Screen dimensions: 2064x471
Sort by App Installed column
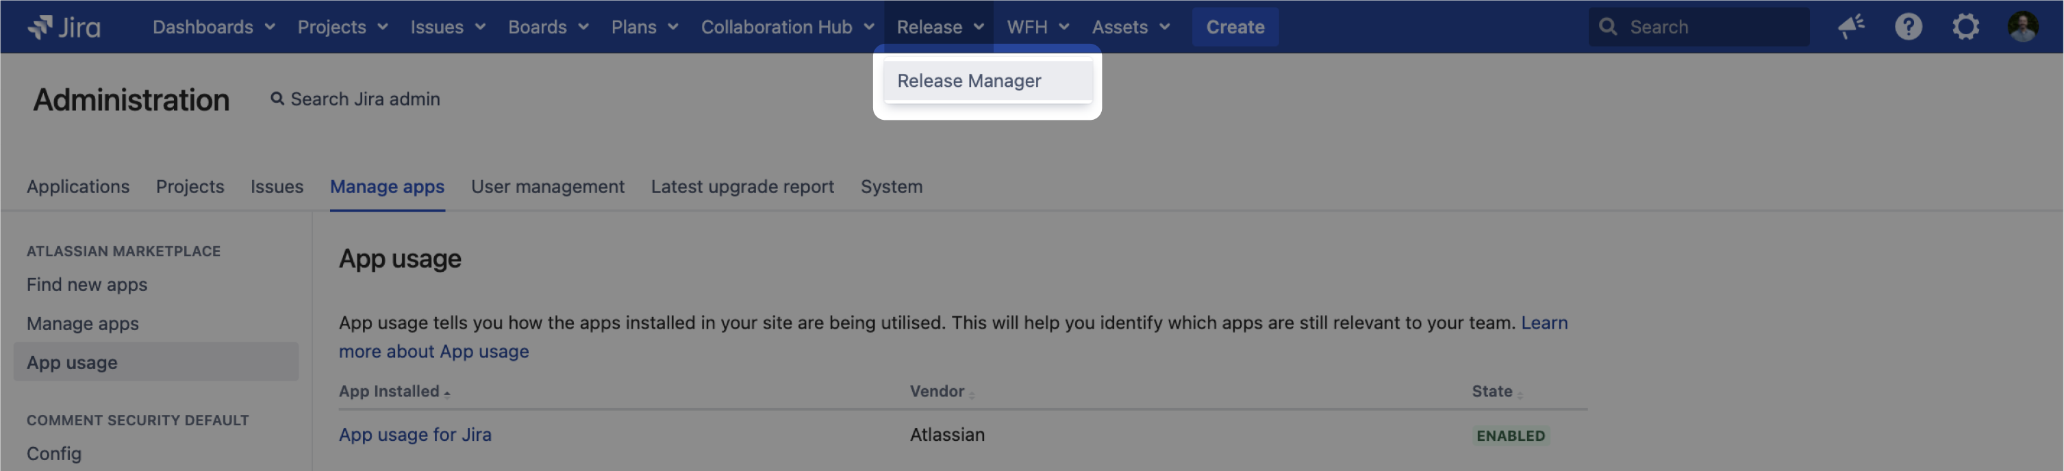click(394, 392)
